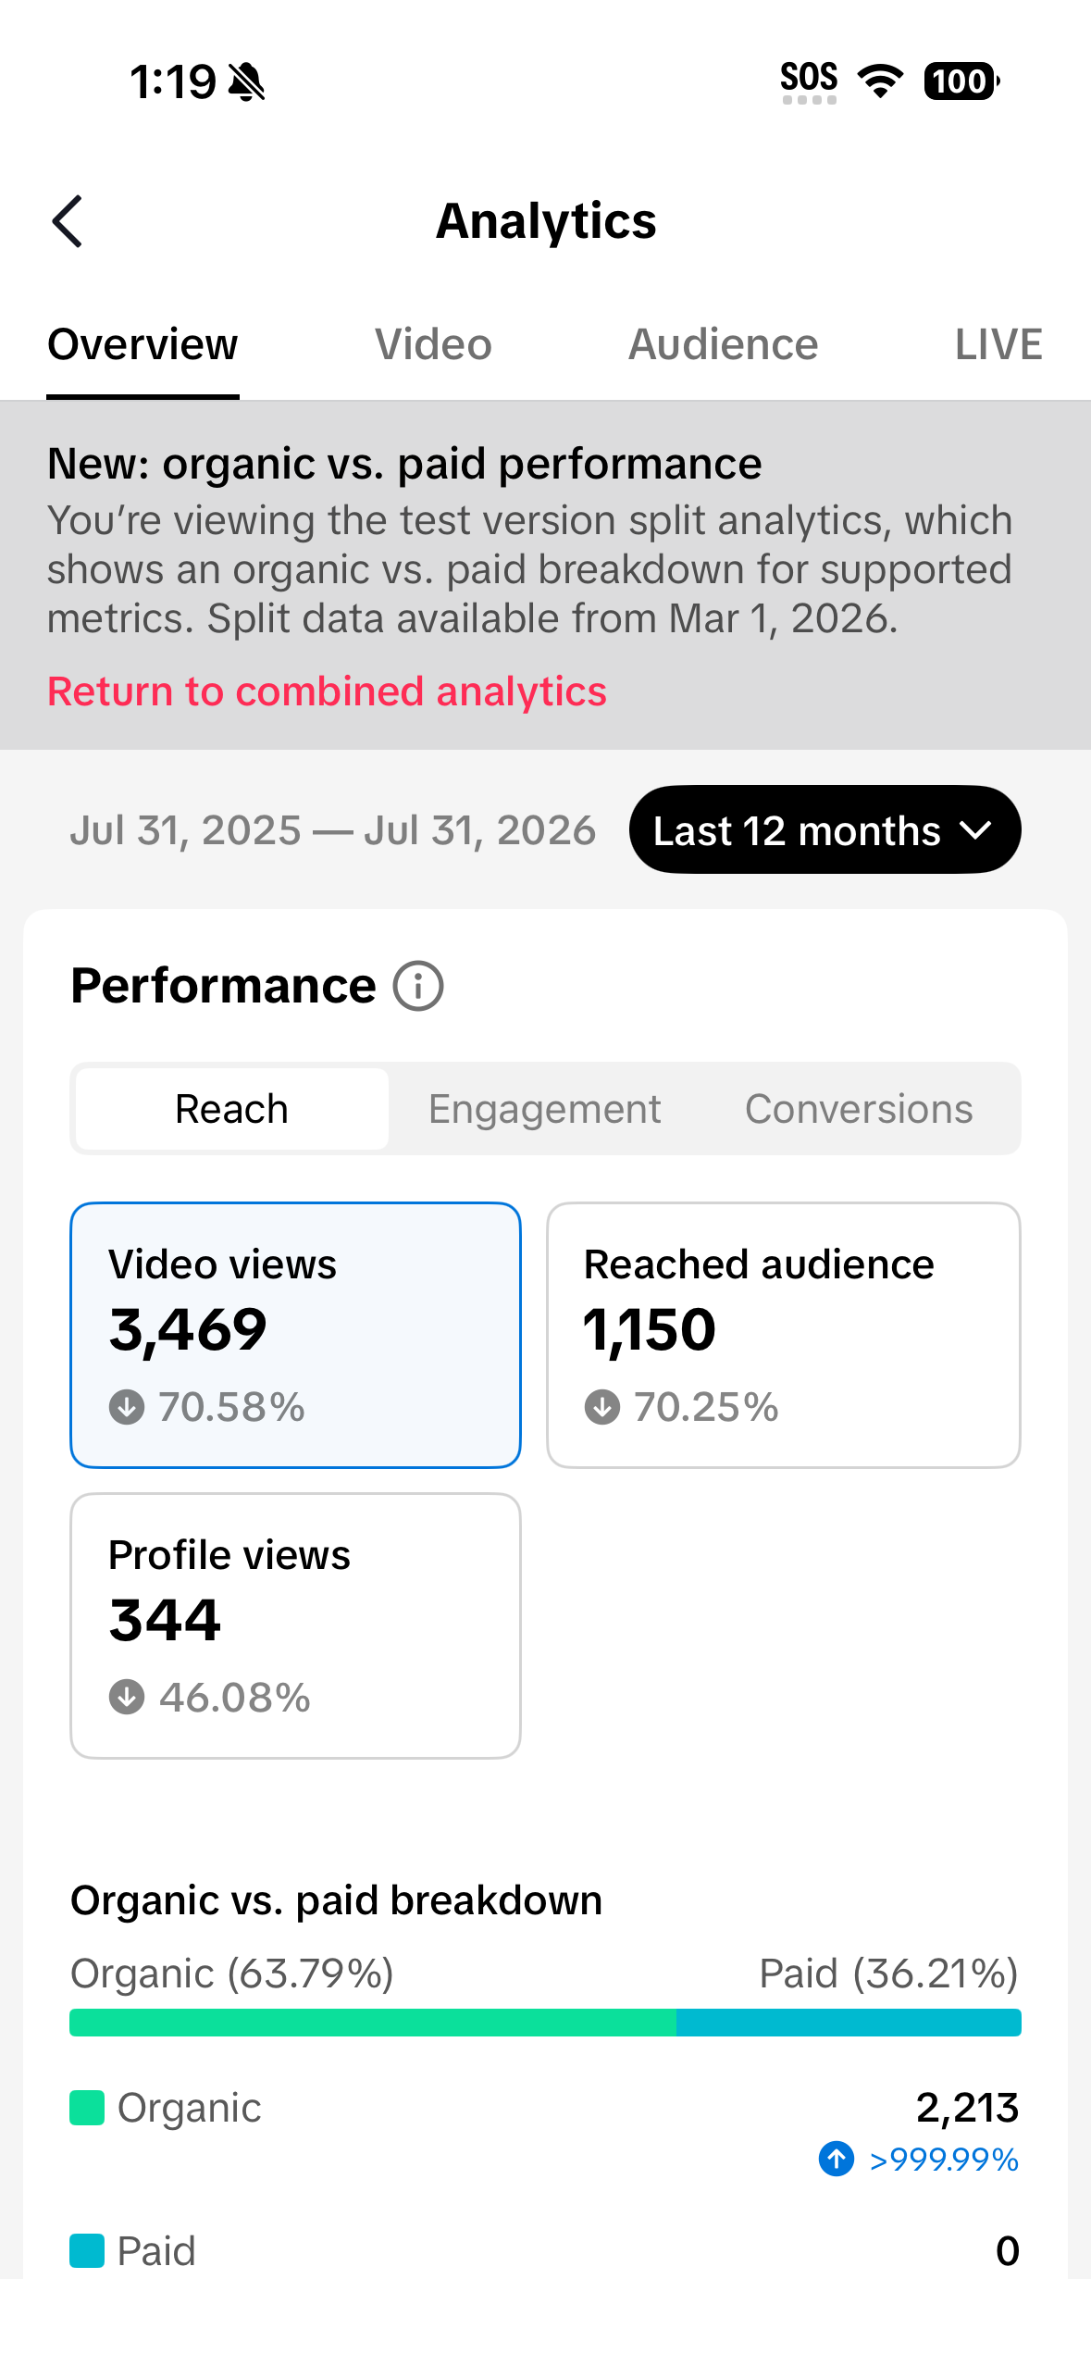Open the Performance info icon

[x=418, y=986]
